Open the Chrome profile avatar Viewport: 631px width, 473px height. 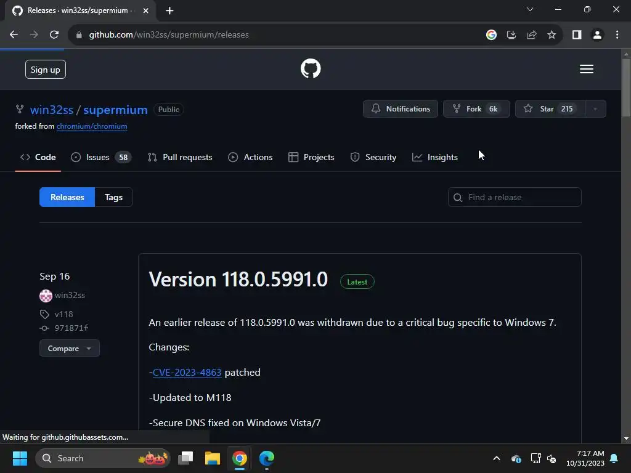pyautogui.click(x=597, y=35)
